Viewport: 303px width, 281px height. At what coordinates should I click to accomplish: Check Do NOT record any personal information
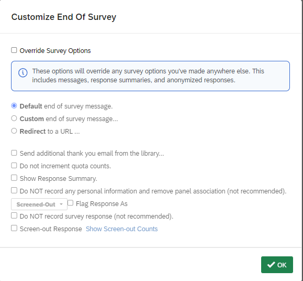(x=14, y=190)
